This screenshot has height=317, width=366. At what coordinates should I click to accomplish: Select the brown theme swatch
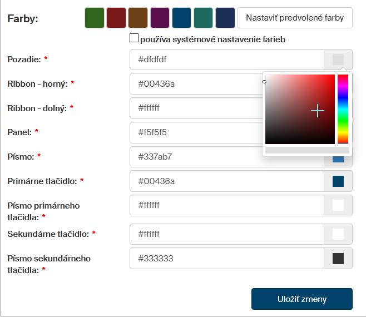137,18
